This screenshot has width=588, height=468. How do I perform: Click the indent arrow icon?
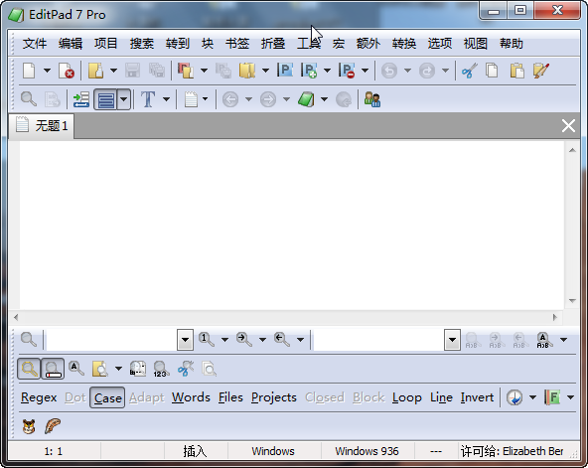pos(81,99)
